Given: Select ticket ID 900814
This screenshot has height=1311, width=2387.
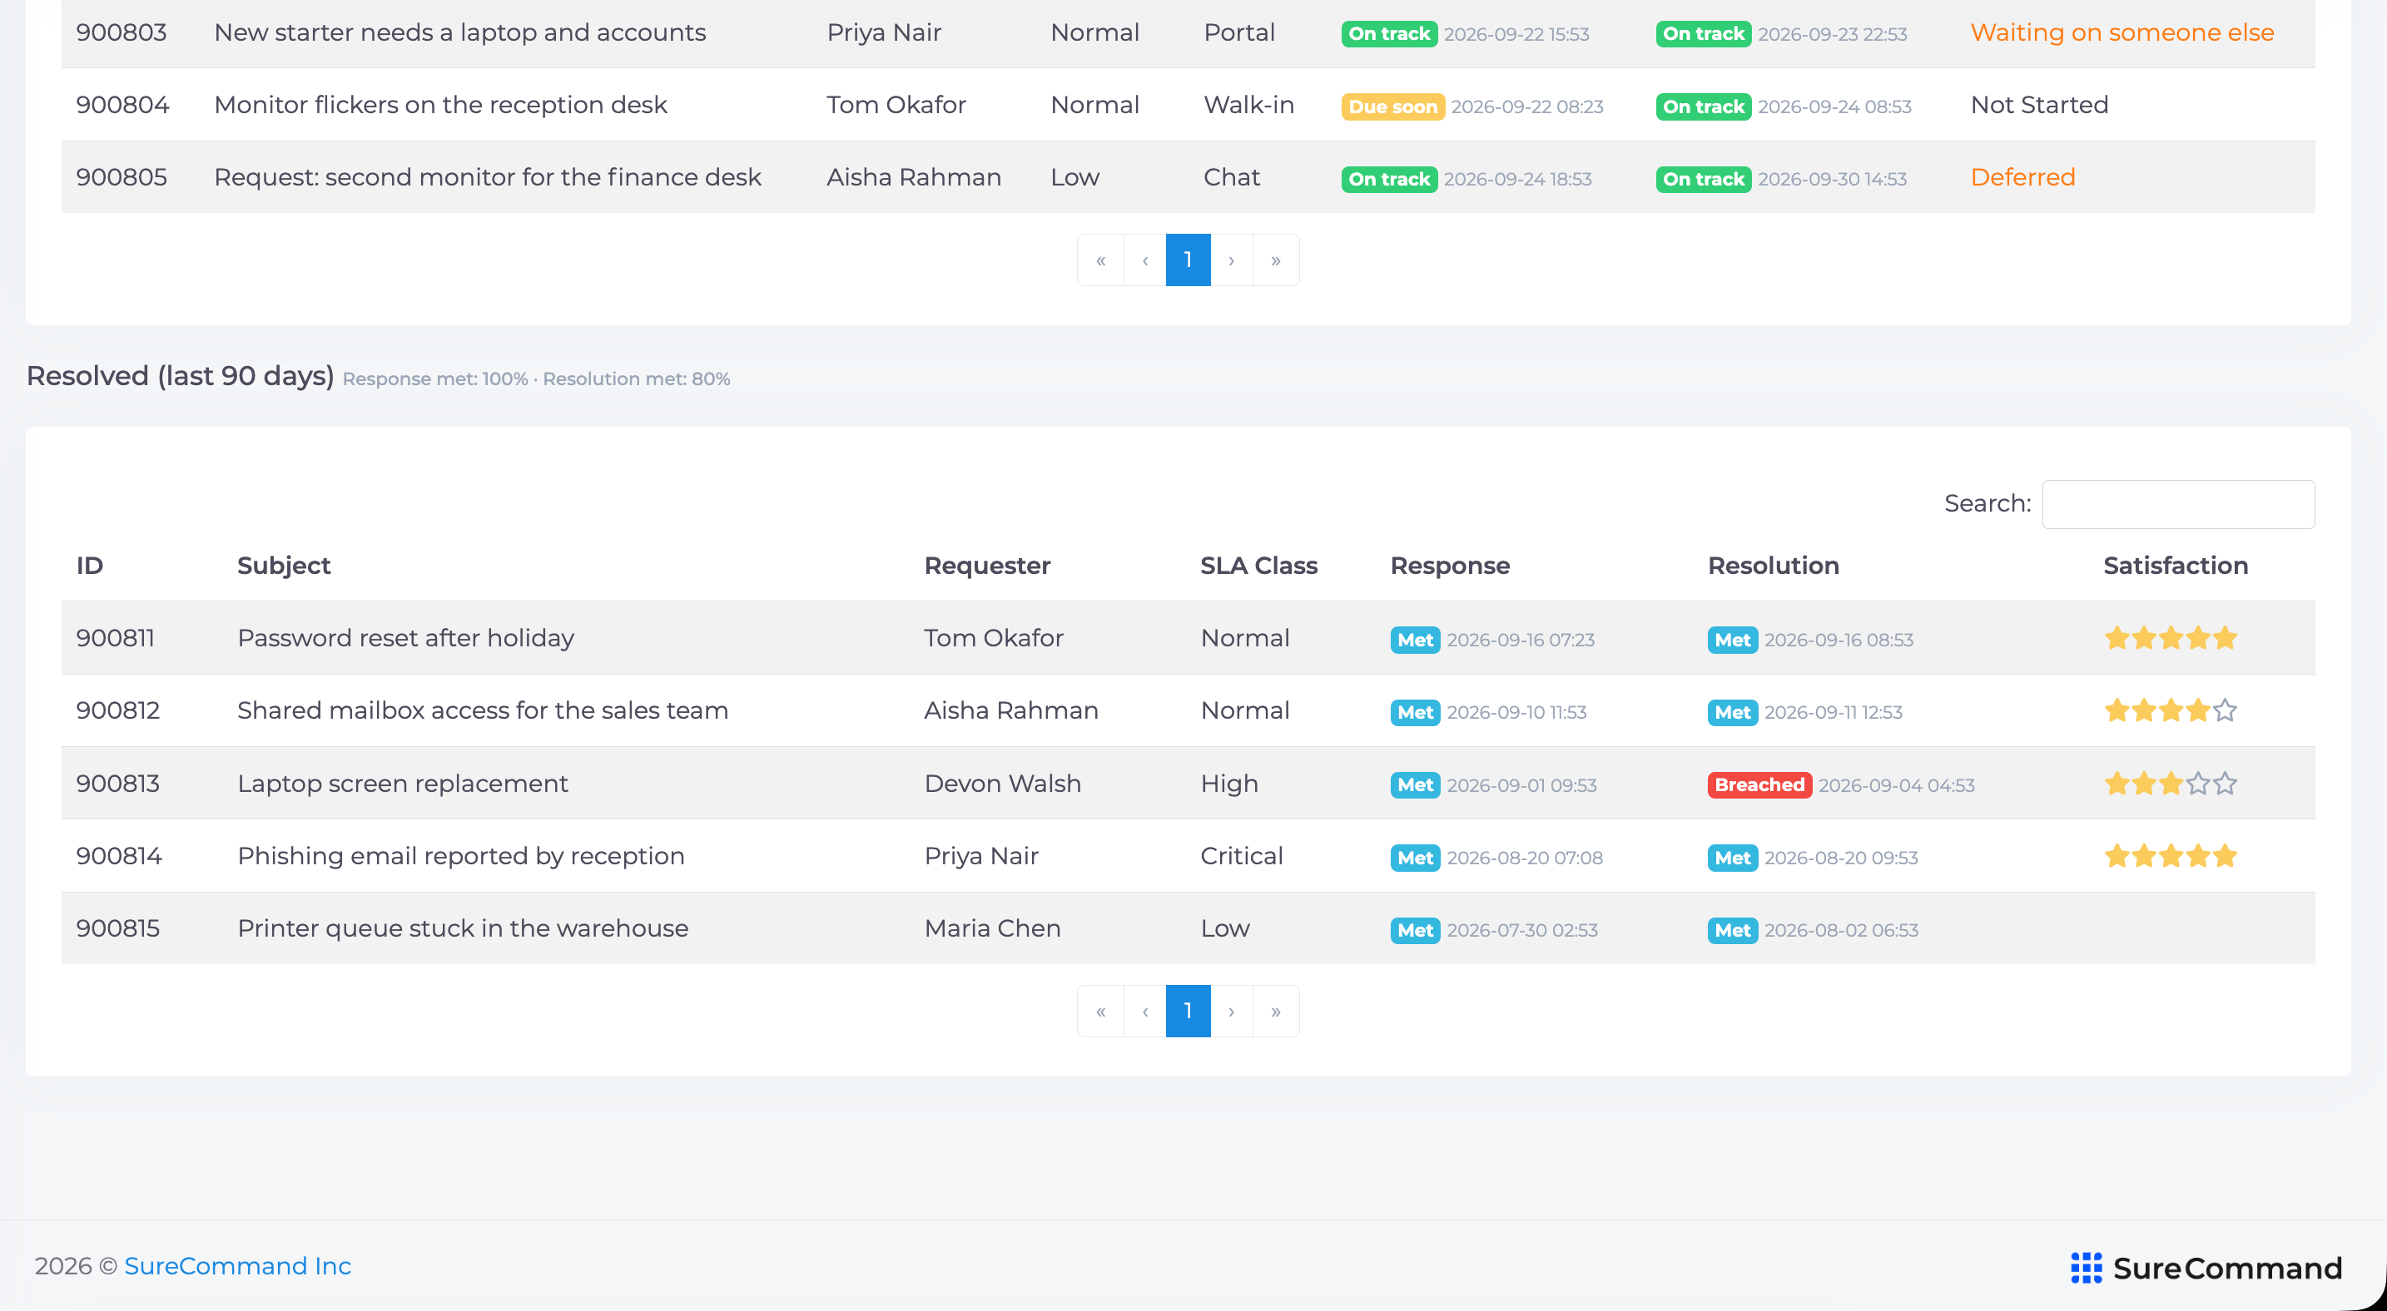Looking at the screenshot, I should [119, 855].
